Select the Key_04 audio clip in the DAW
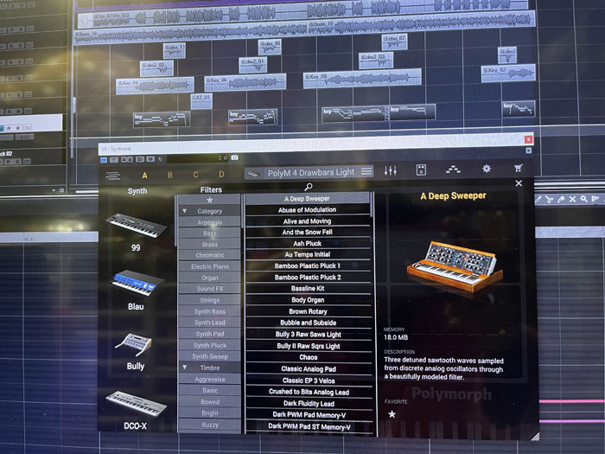Screen dimensions: 605x454 tap(155, 86)
